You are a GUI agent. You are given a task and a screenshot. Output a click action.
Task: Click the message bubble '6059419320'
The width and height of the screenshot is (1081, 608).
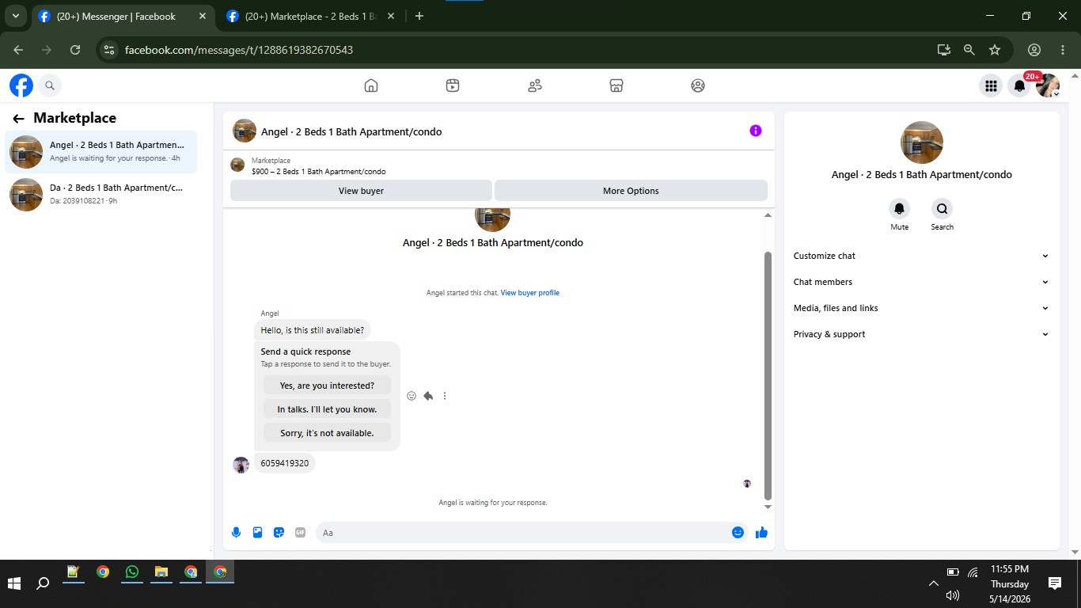(x=285, y=463)
